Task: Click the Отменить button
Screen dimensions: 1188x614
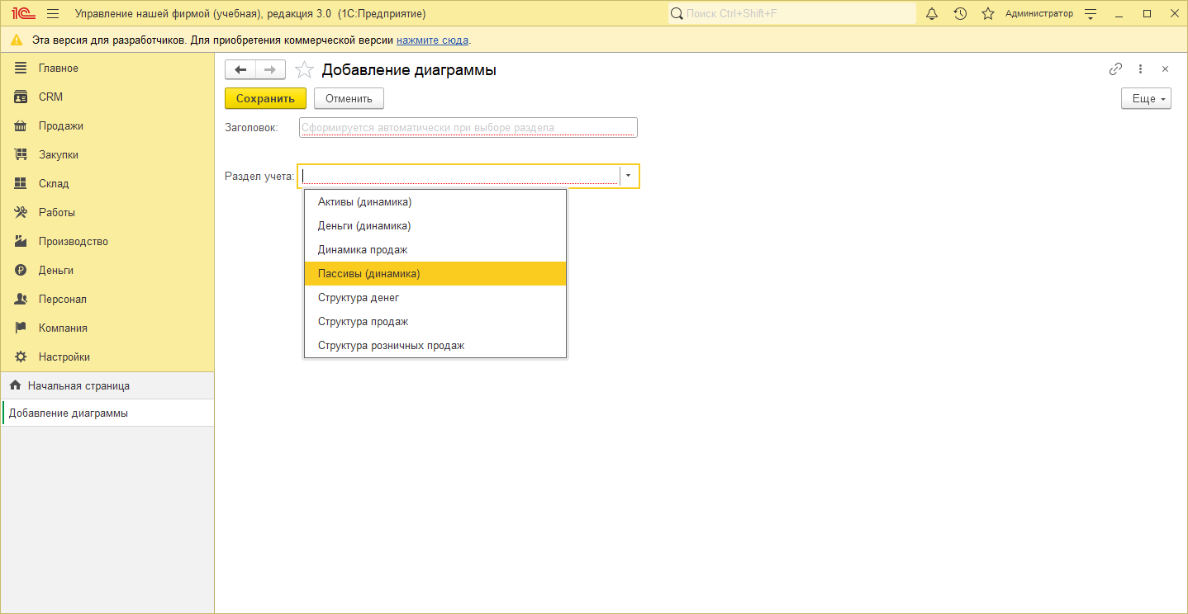Action: (349, 98)
